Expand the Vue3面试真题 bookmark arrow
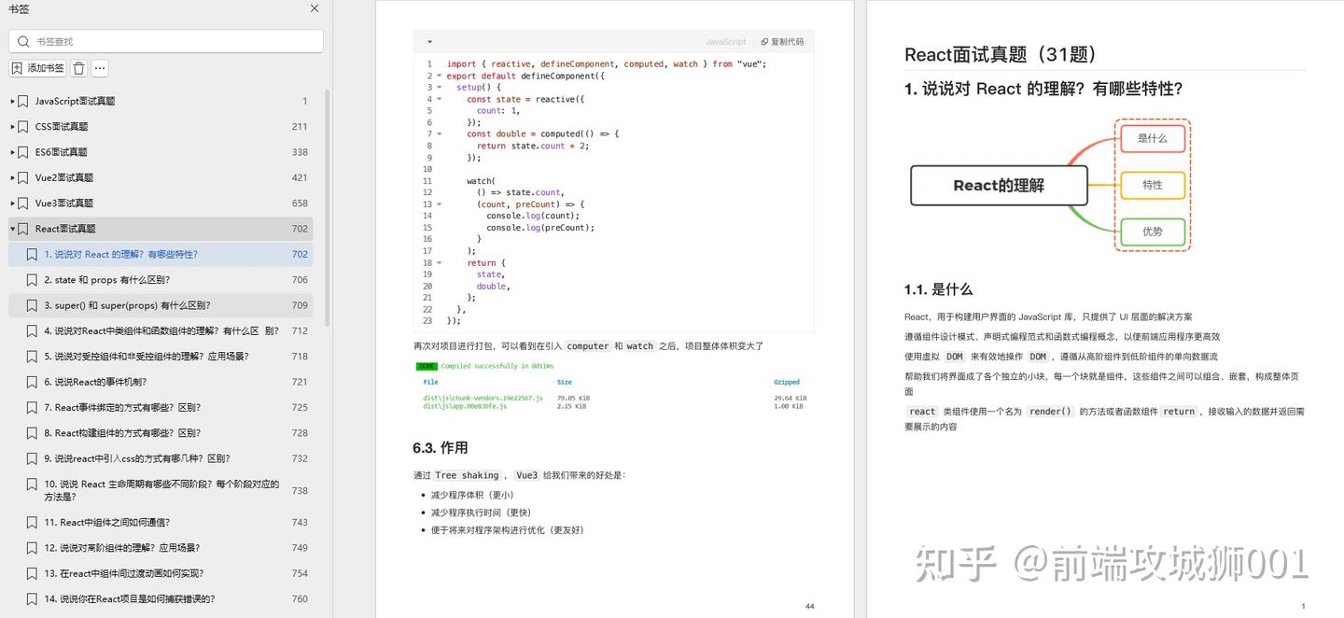The height and width of the screenshot is (618, 1344). [12, 203]
